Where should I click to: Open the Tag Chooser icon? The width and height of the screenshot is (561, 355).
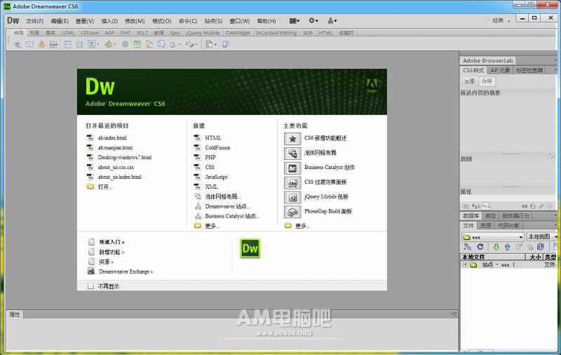(226, 44)
